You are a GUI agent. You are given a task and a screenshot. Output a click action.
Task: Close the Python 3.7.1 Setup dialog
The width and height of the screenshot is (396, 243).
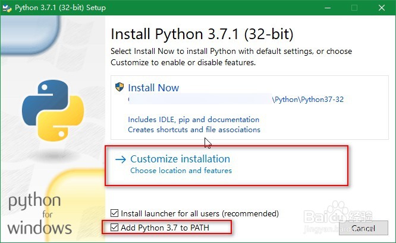coord(382,8)
